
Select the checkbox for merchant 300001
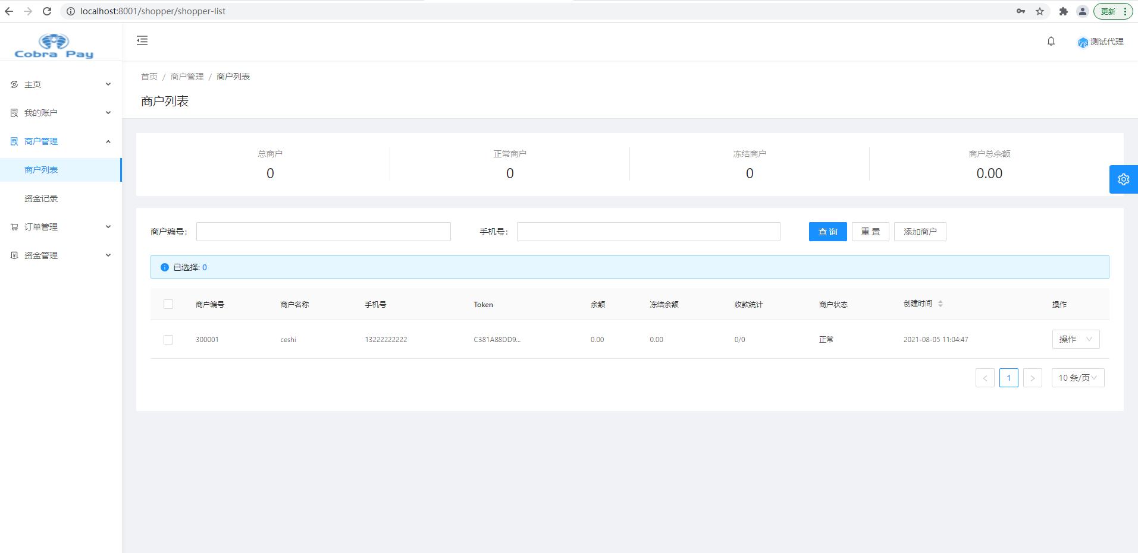[x=168, y=340]
